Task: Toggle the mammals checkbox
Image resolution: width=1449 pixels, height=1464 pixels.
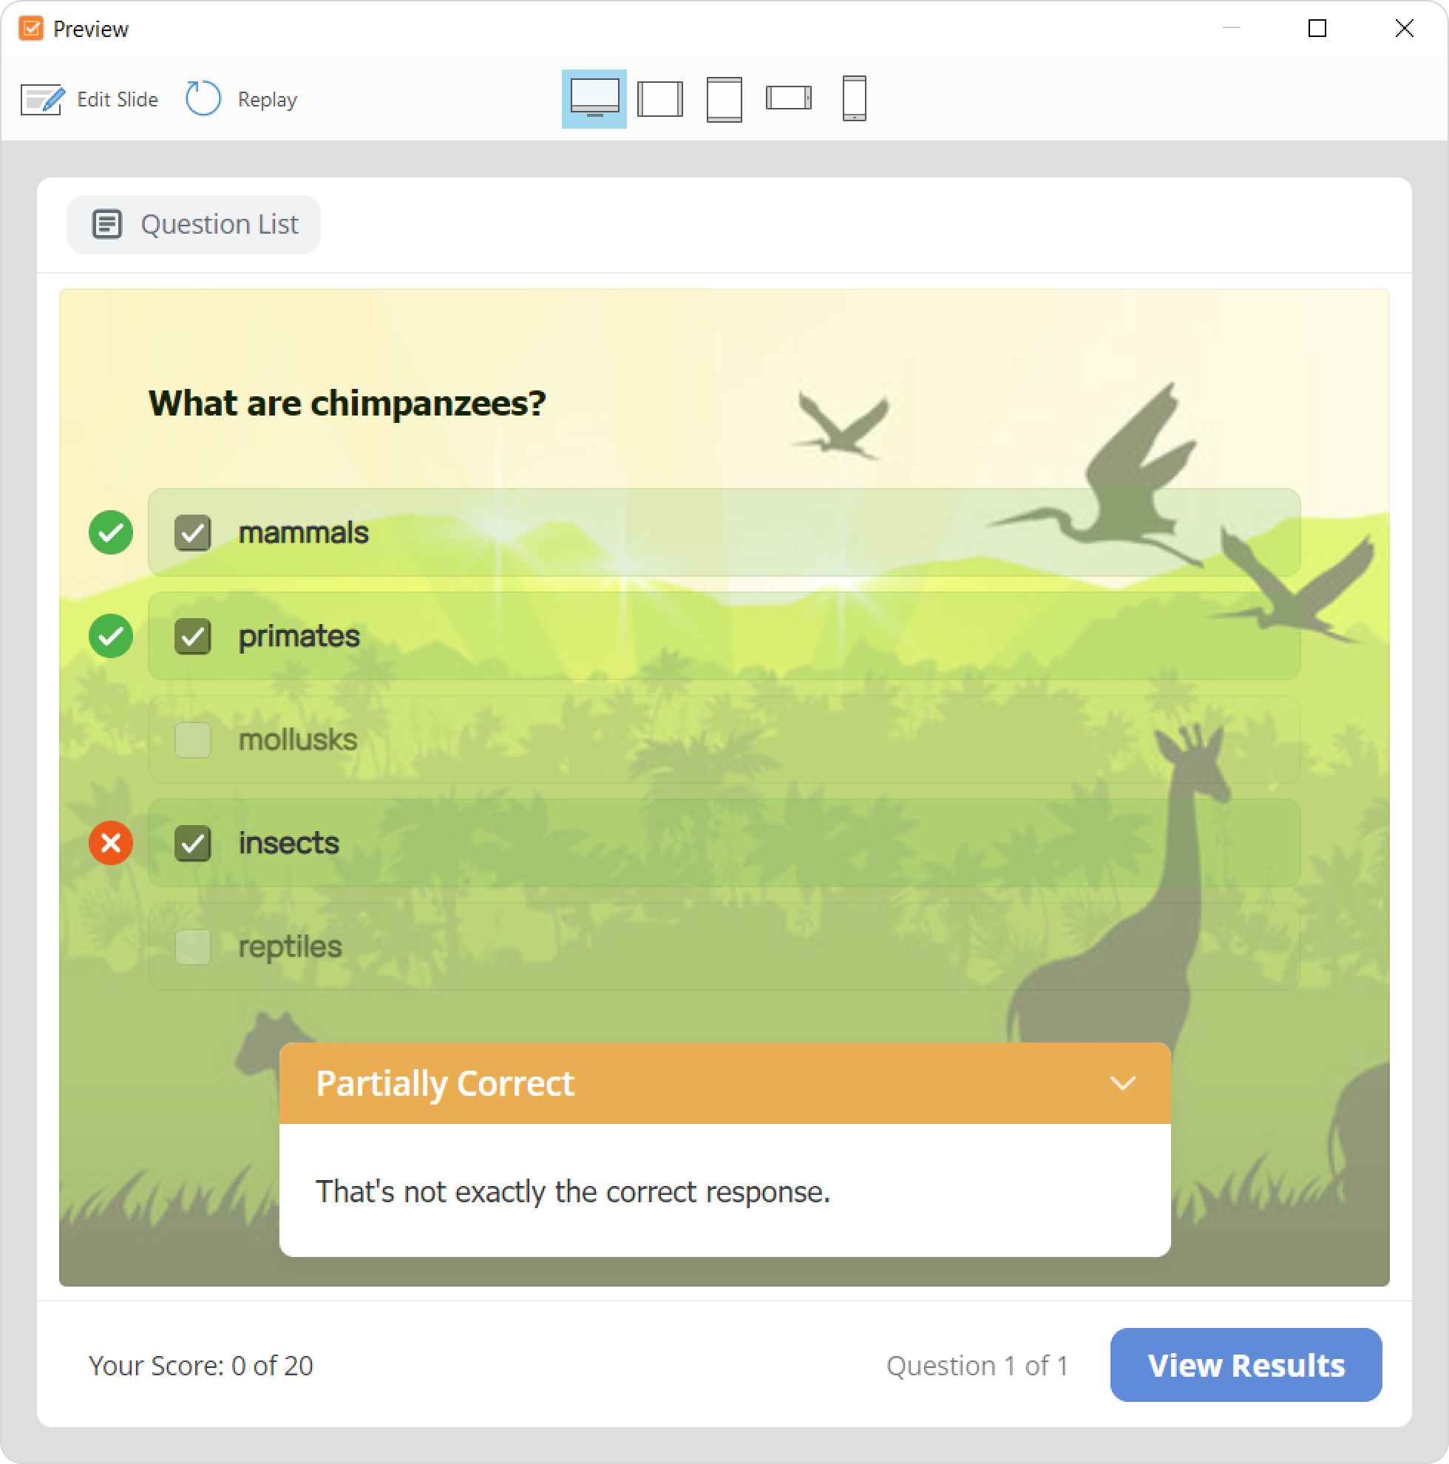Action: (192, 532)
